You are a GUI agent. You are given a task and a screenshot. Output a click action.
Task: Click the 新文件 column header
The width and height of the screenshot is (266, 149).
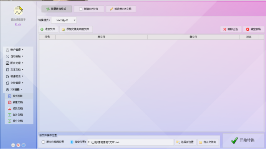[x=193, y=37]
